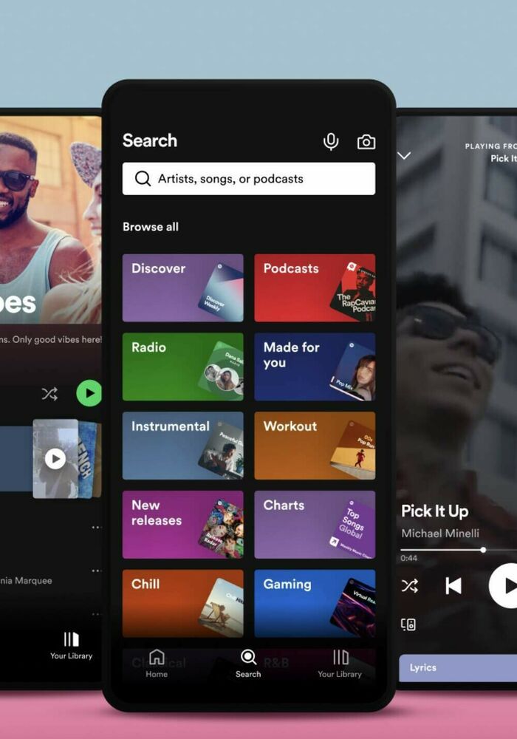Open the Podcasts category tile

click(x=315, y=287)
